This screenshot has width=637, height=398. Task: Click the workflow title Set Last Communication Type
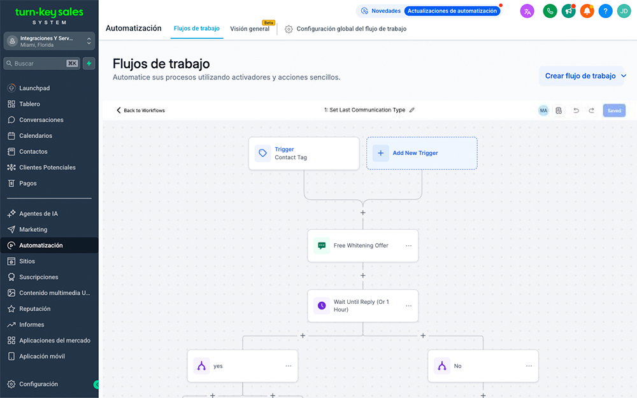coord(365,110)
